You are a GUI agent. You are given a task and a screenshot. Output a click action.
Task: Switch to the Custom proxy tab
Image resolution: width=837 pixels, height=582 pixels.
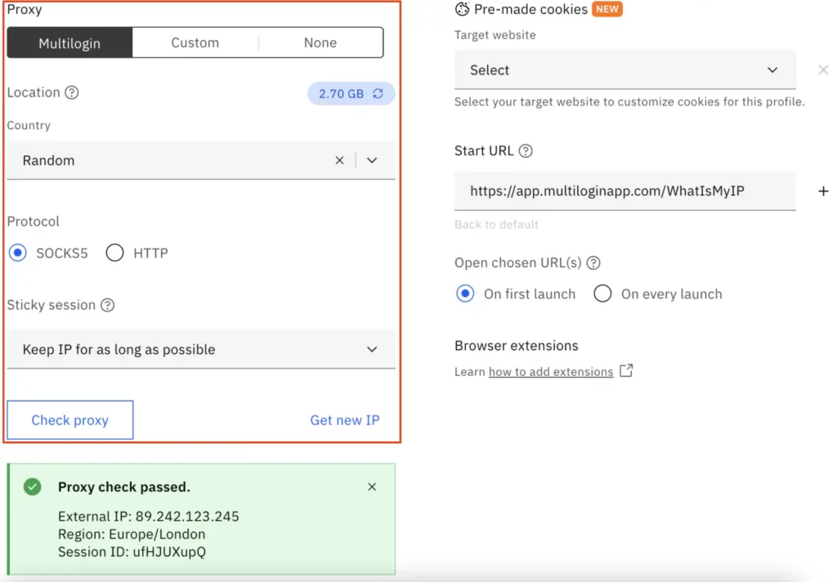pyautogui.click(x=195, y=42)
